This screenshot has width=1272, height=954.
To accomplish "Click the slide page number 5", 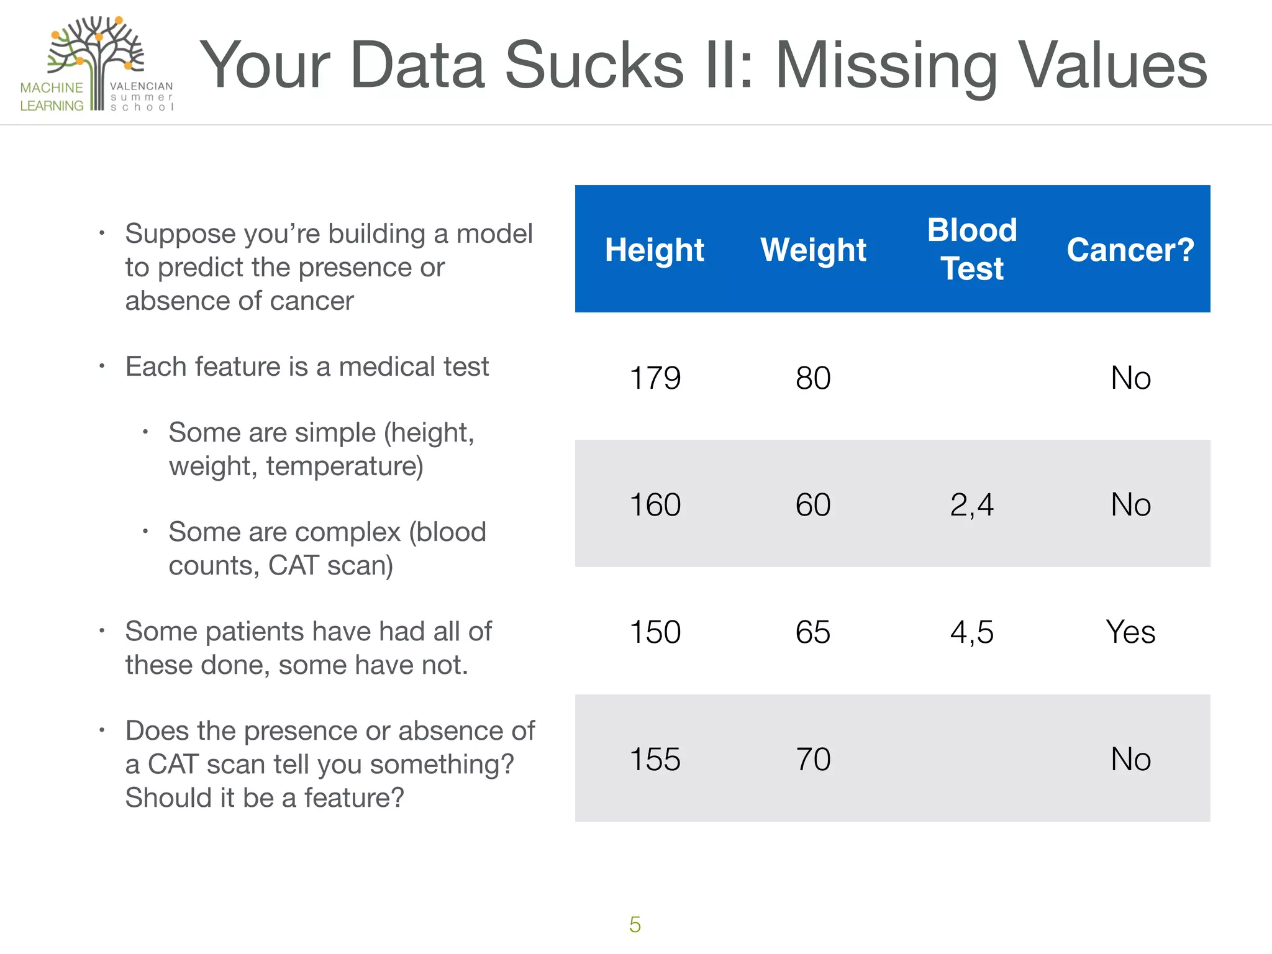I will [635, 924].
